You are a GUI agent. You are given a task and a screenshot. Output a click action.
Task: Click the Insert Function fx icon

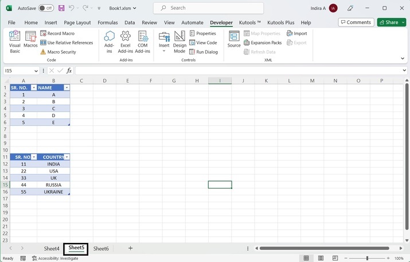pos(69,71)
